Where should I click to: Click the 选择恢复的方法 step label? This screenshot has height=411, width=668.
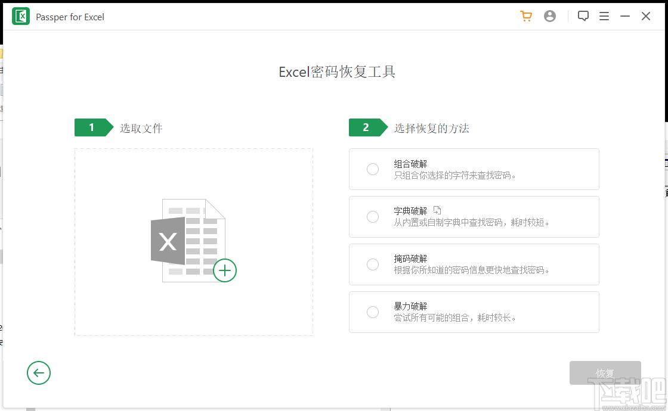pos(432,128)
